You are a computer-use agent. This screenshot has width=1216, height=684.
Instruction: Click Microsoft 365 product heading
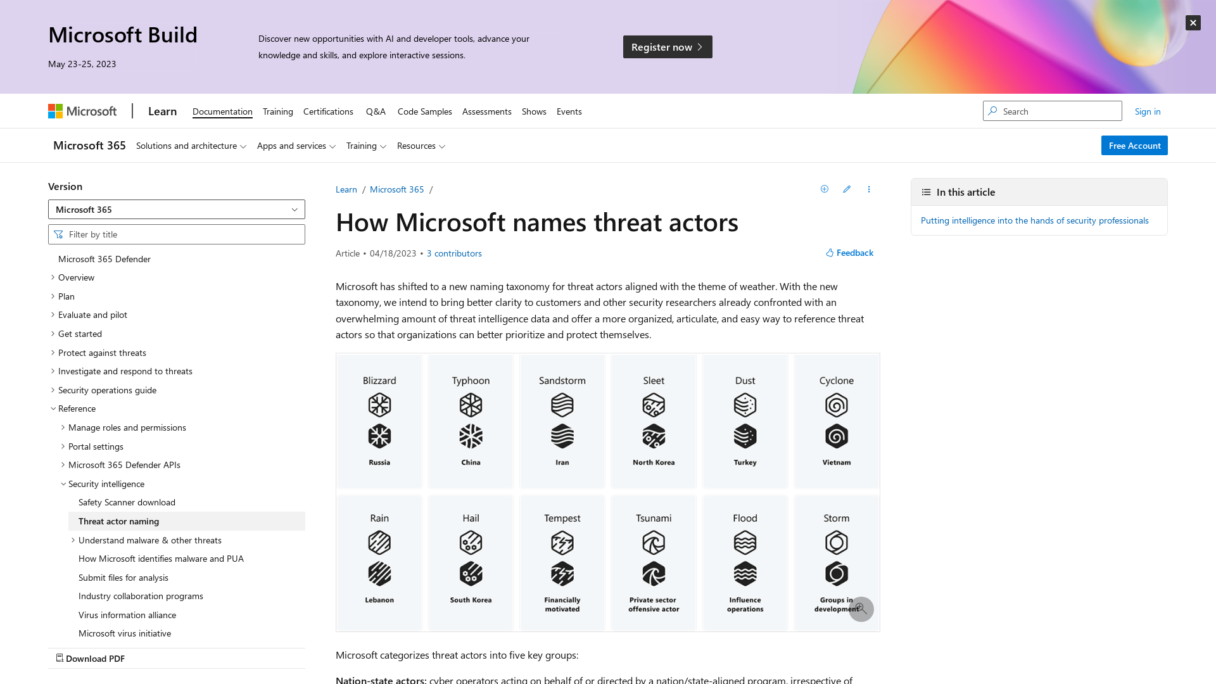point(89,146)
